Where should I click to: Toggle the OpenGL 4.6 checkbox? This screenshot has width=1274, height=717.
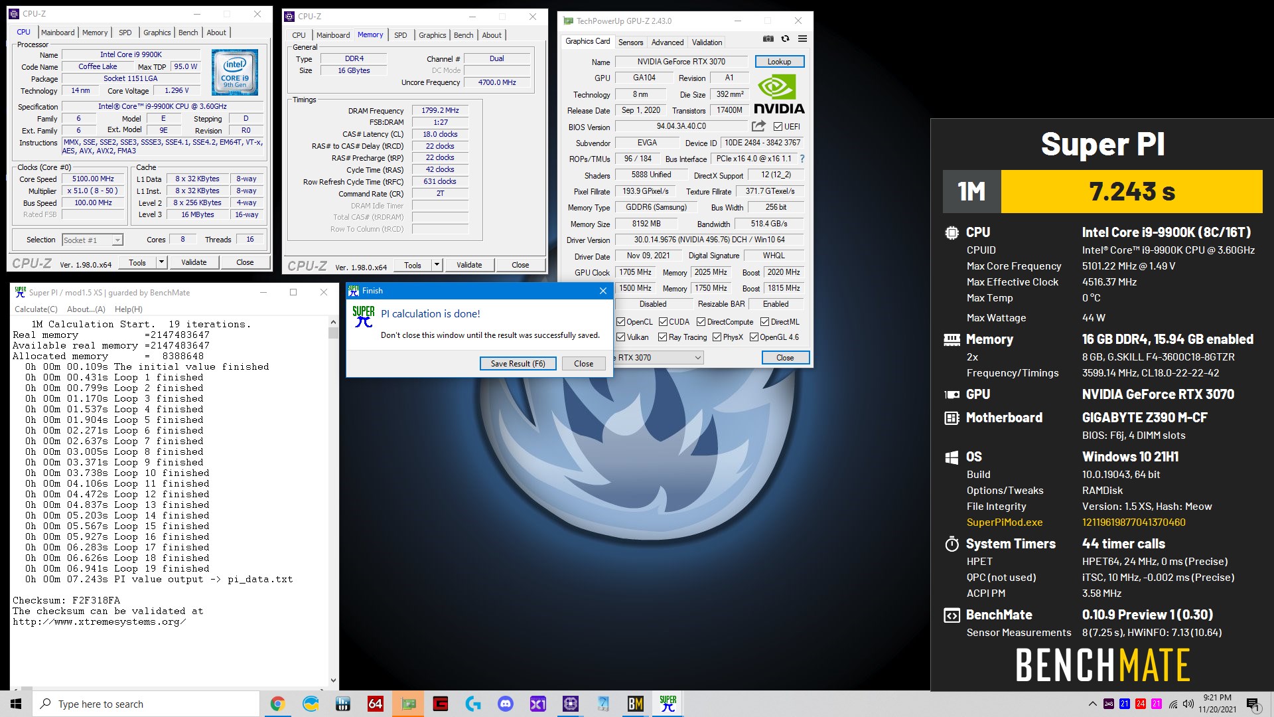(754, 337)
